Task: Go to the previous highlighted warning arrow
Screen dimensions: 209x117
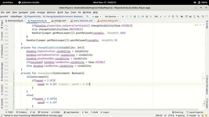Action: point(200,25)
